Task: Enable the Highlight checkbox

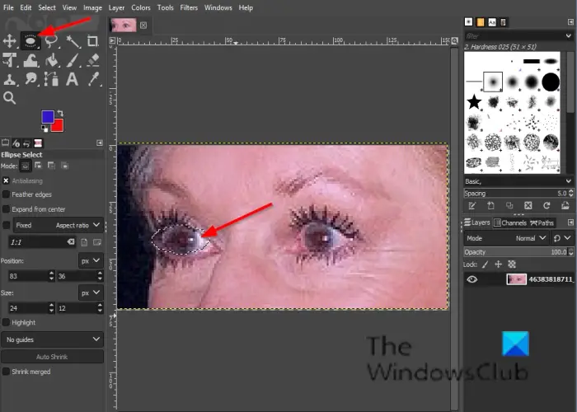Action: pyautogui.click(x=6, y=322)
